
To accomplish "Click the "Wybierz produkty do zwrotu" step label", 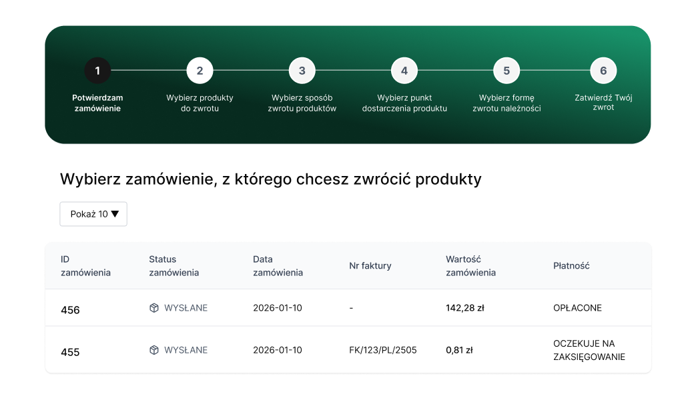I will 200,103.
